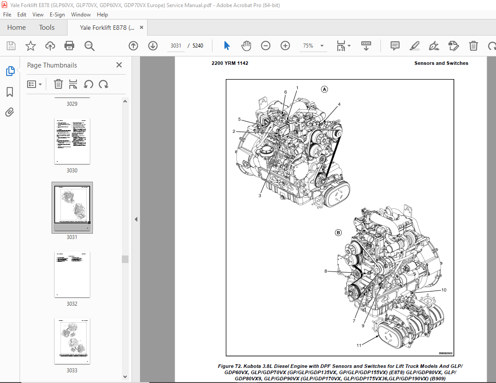
Task: Click the thumbnails scrollbar up arrow
Action: 125,101
